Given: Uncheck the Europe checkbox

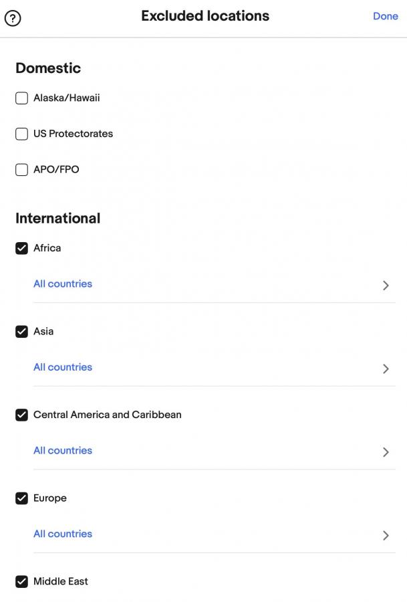Looking at the screenshot, I should pyautogui.click(x=21, y=498).
